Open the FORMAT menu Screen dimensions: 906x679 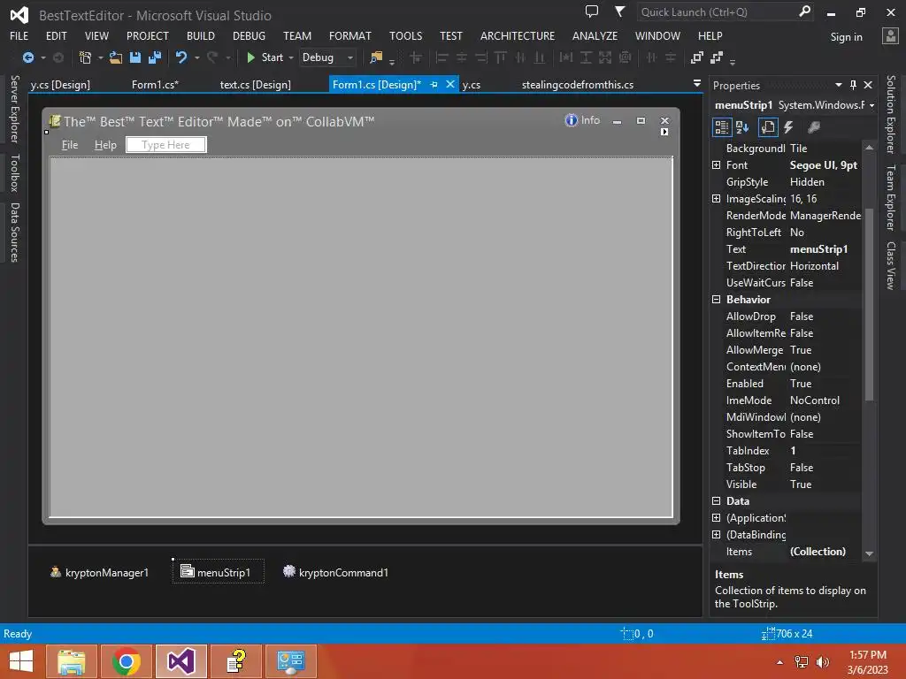[350, 35]
